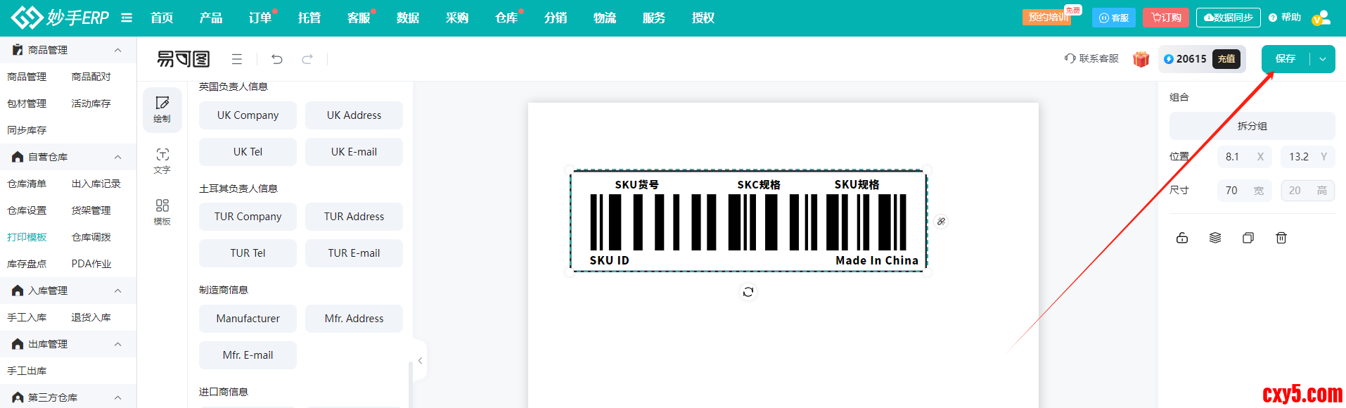Collapse the 自营仓库 section
Screen dimensions: 1346x408
(117, 157)
